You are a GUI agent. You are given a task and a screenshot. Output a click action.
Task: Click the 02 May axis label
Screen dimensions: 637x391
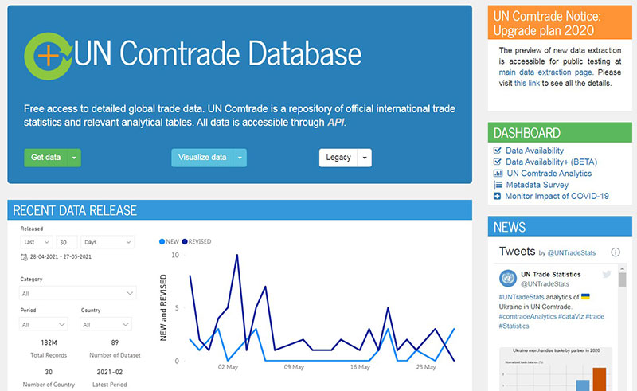tap(228, 367)
